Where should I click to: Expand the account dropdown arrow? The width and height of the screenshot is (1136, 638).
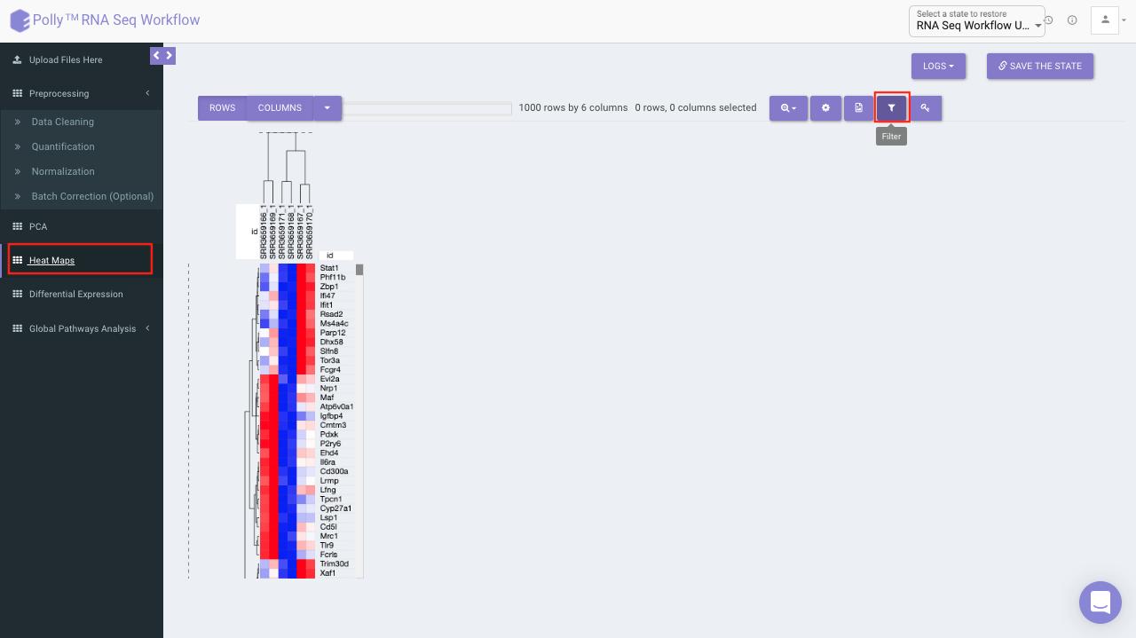coord(1125,20)
